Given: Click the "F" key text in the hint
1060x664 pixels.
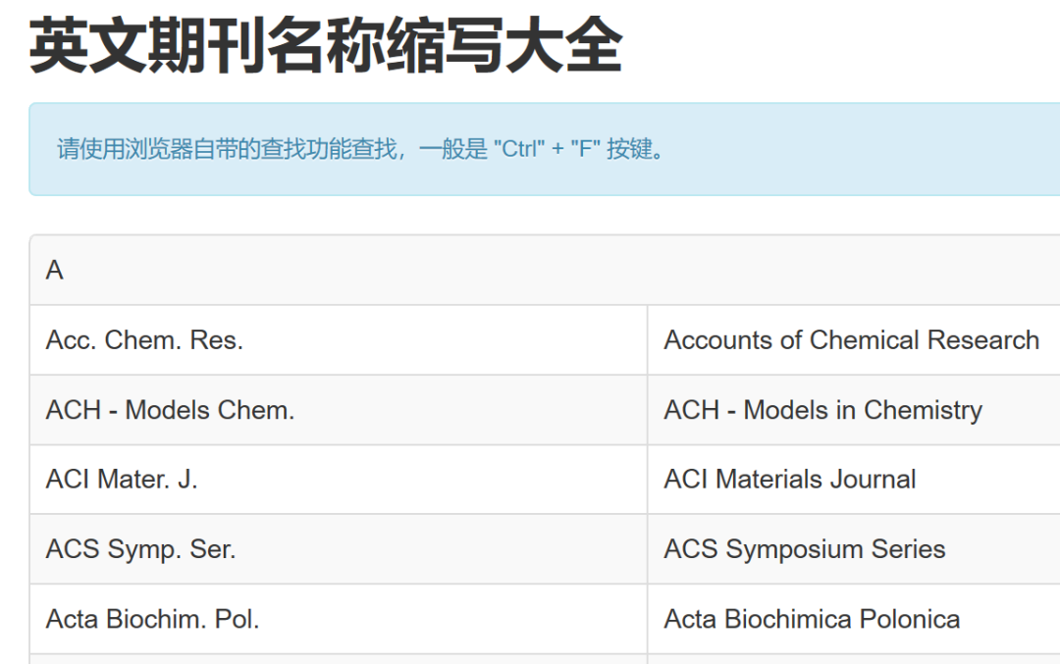Looking at the screenshot, I should pos(585,150).
